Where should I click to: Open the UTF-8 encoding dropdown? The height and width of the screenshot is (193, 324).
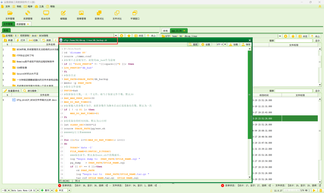pos(225,44)
